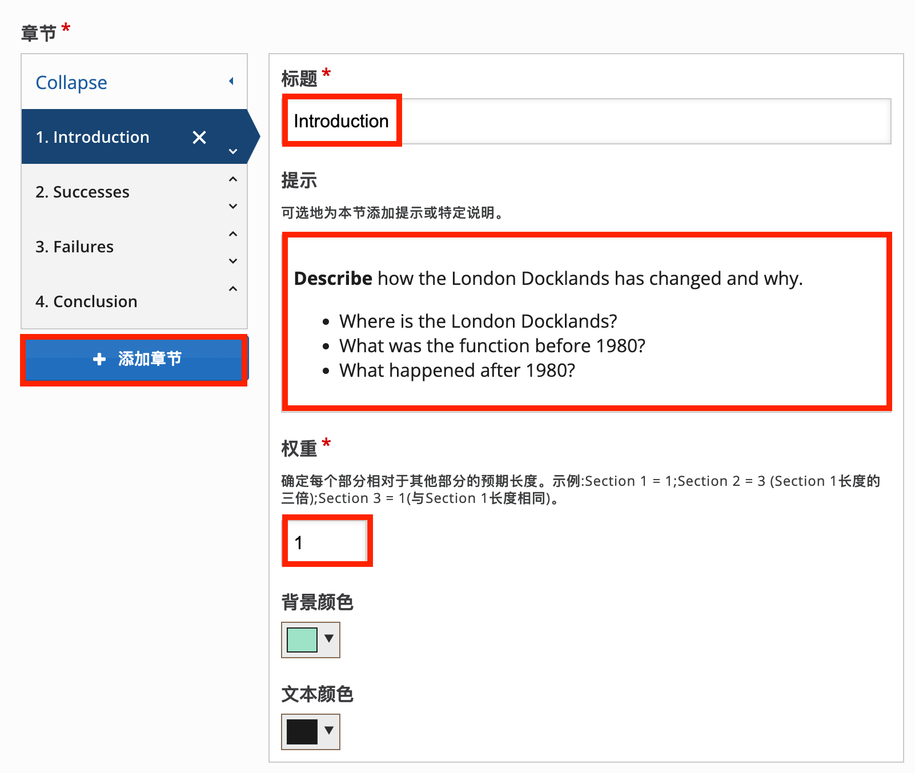Move Successes section down with chevron
Screen dimensions: 915x773
pyautogui.click(x=233, y=206)
